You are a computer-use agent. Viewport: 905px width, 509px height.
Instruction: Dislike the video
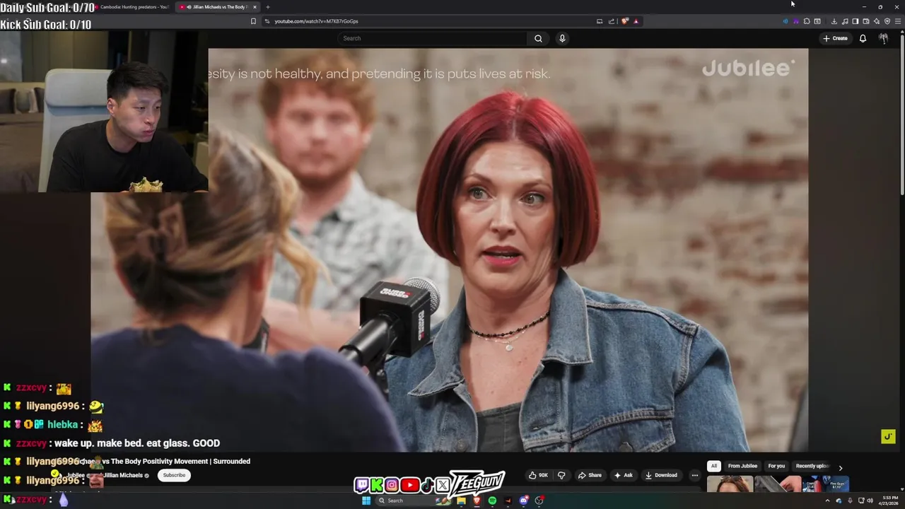pos(561,475)
